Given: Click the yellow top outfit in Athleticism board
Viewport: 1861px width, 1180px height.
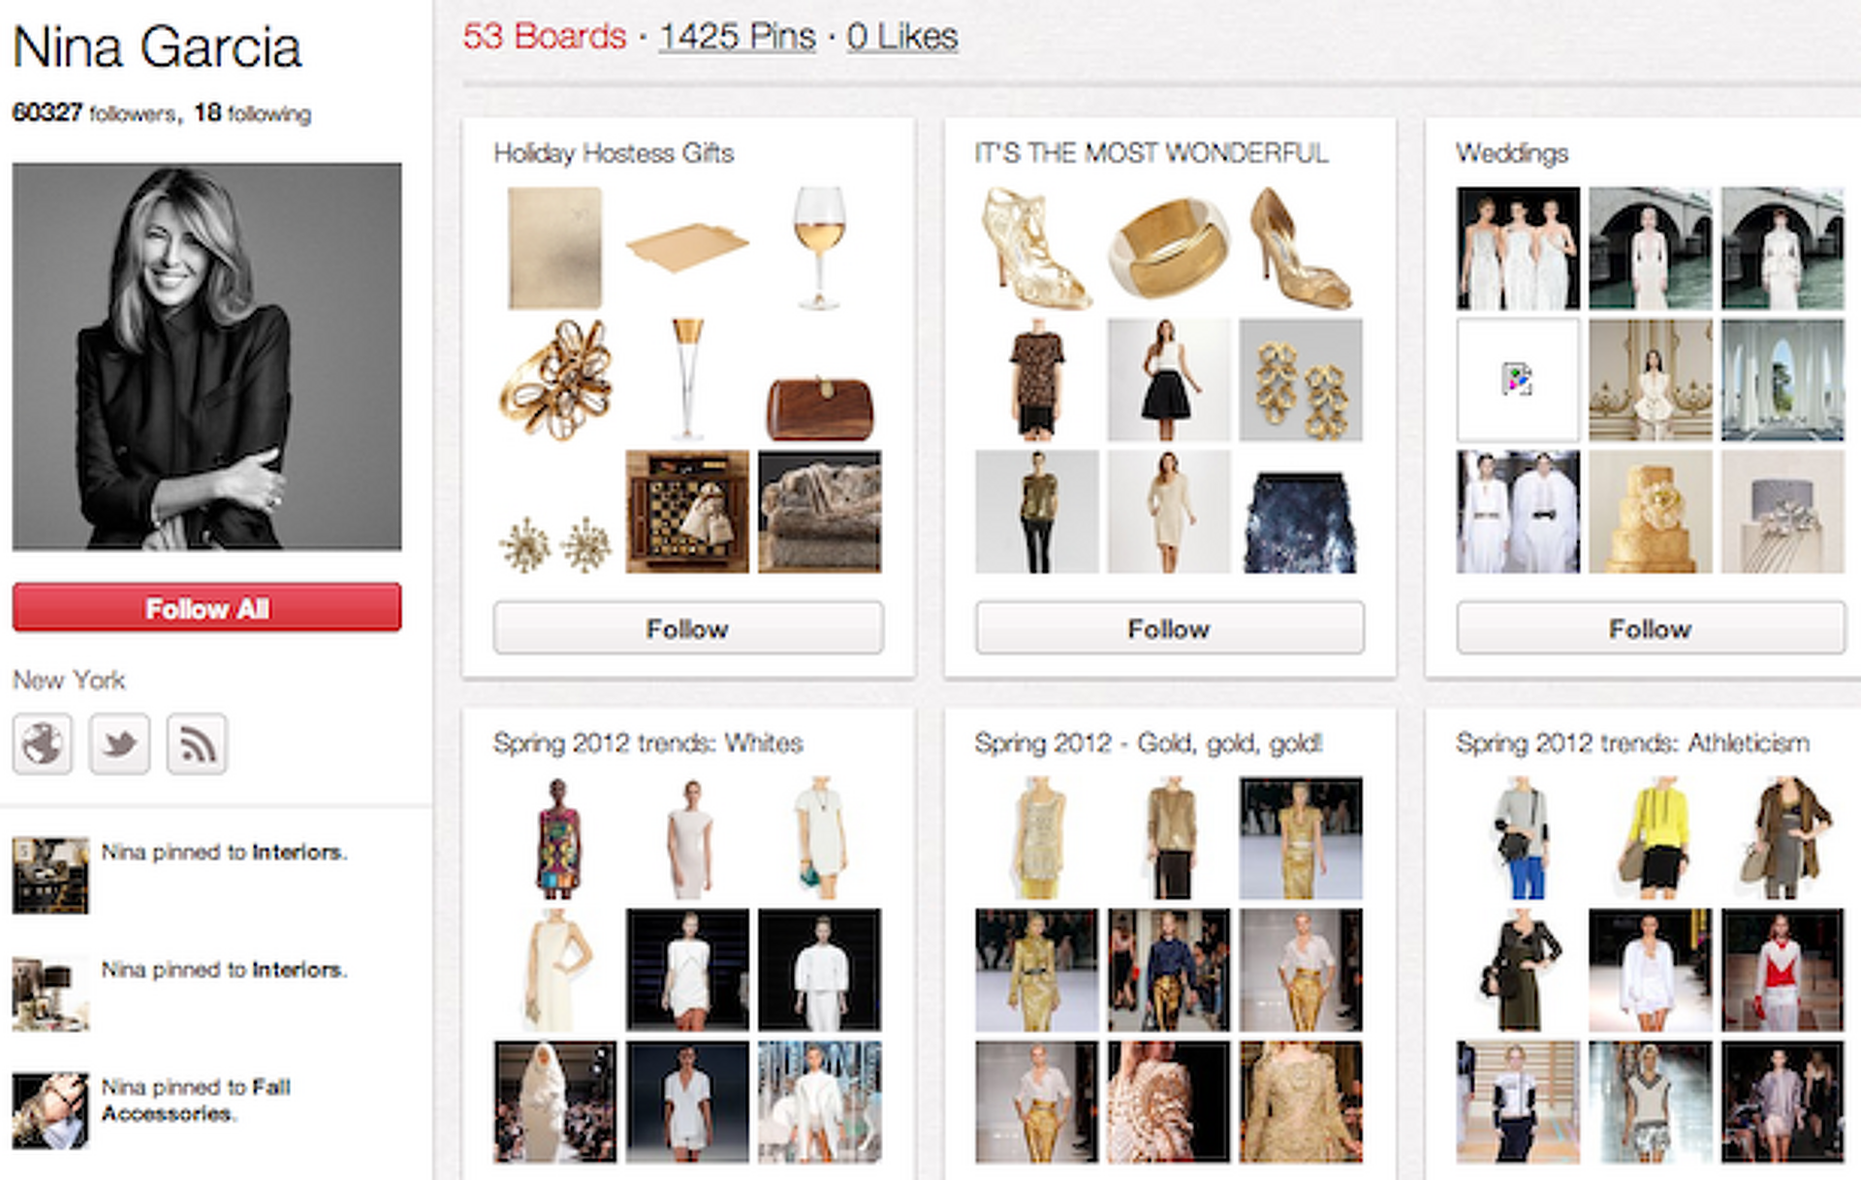Looking at the screenshot, I should pos(1651,838).
